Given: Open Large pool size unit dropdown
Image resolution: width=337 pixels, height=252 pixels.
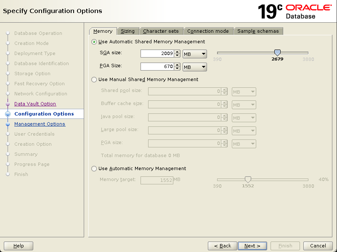Looking at the screenshot, I should point(244,131).
